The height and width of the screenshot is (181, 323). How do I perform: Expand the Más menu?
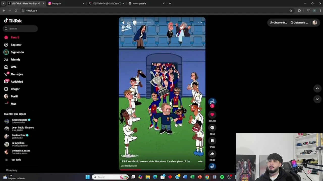10,104
